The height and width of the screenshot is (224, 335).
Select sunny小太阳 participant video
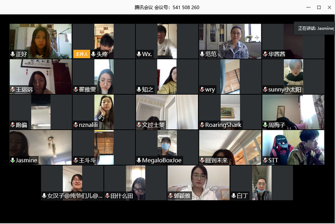[293, 77]
